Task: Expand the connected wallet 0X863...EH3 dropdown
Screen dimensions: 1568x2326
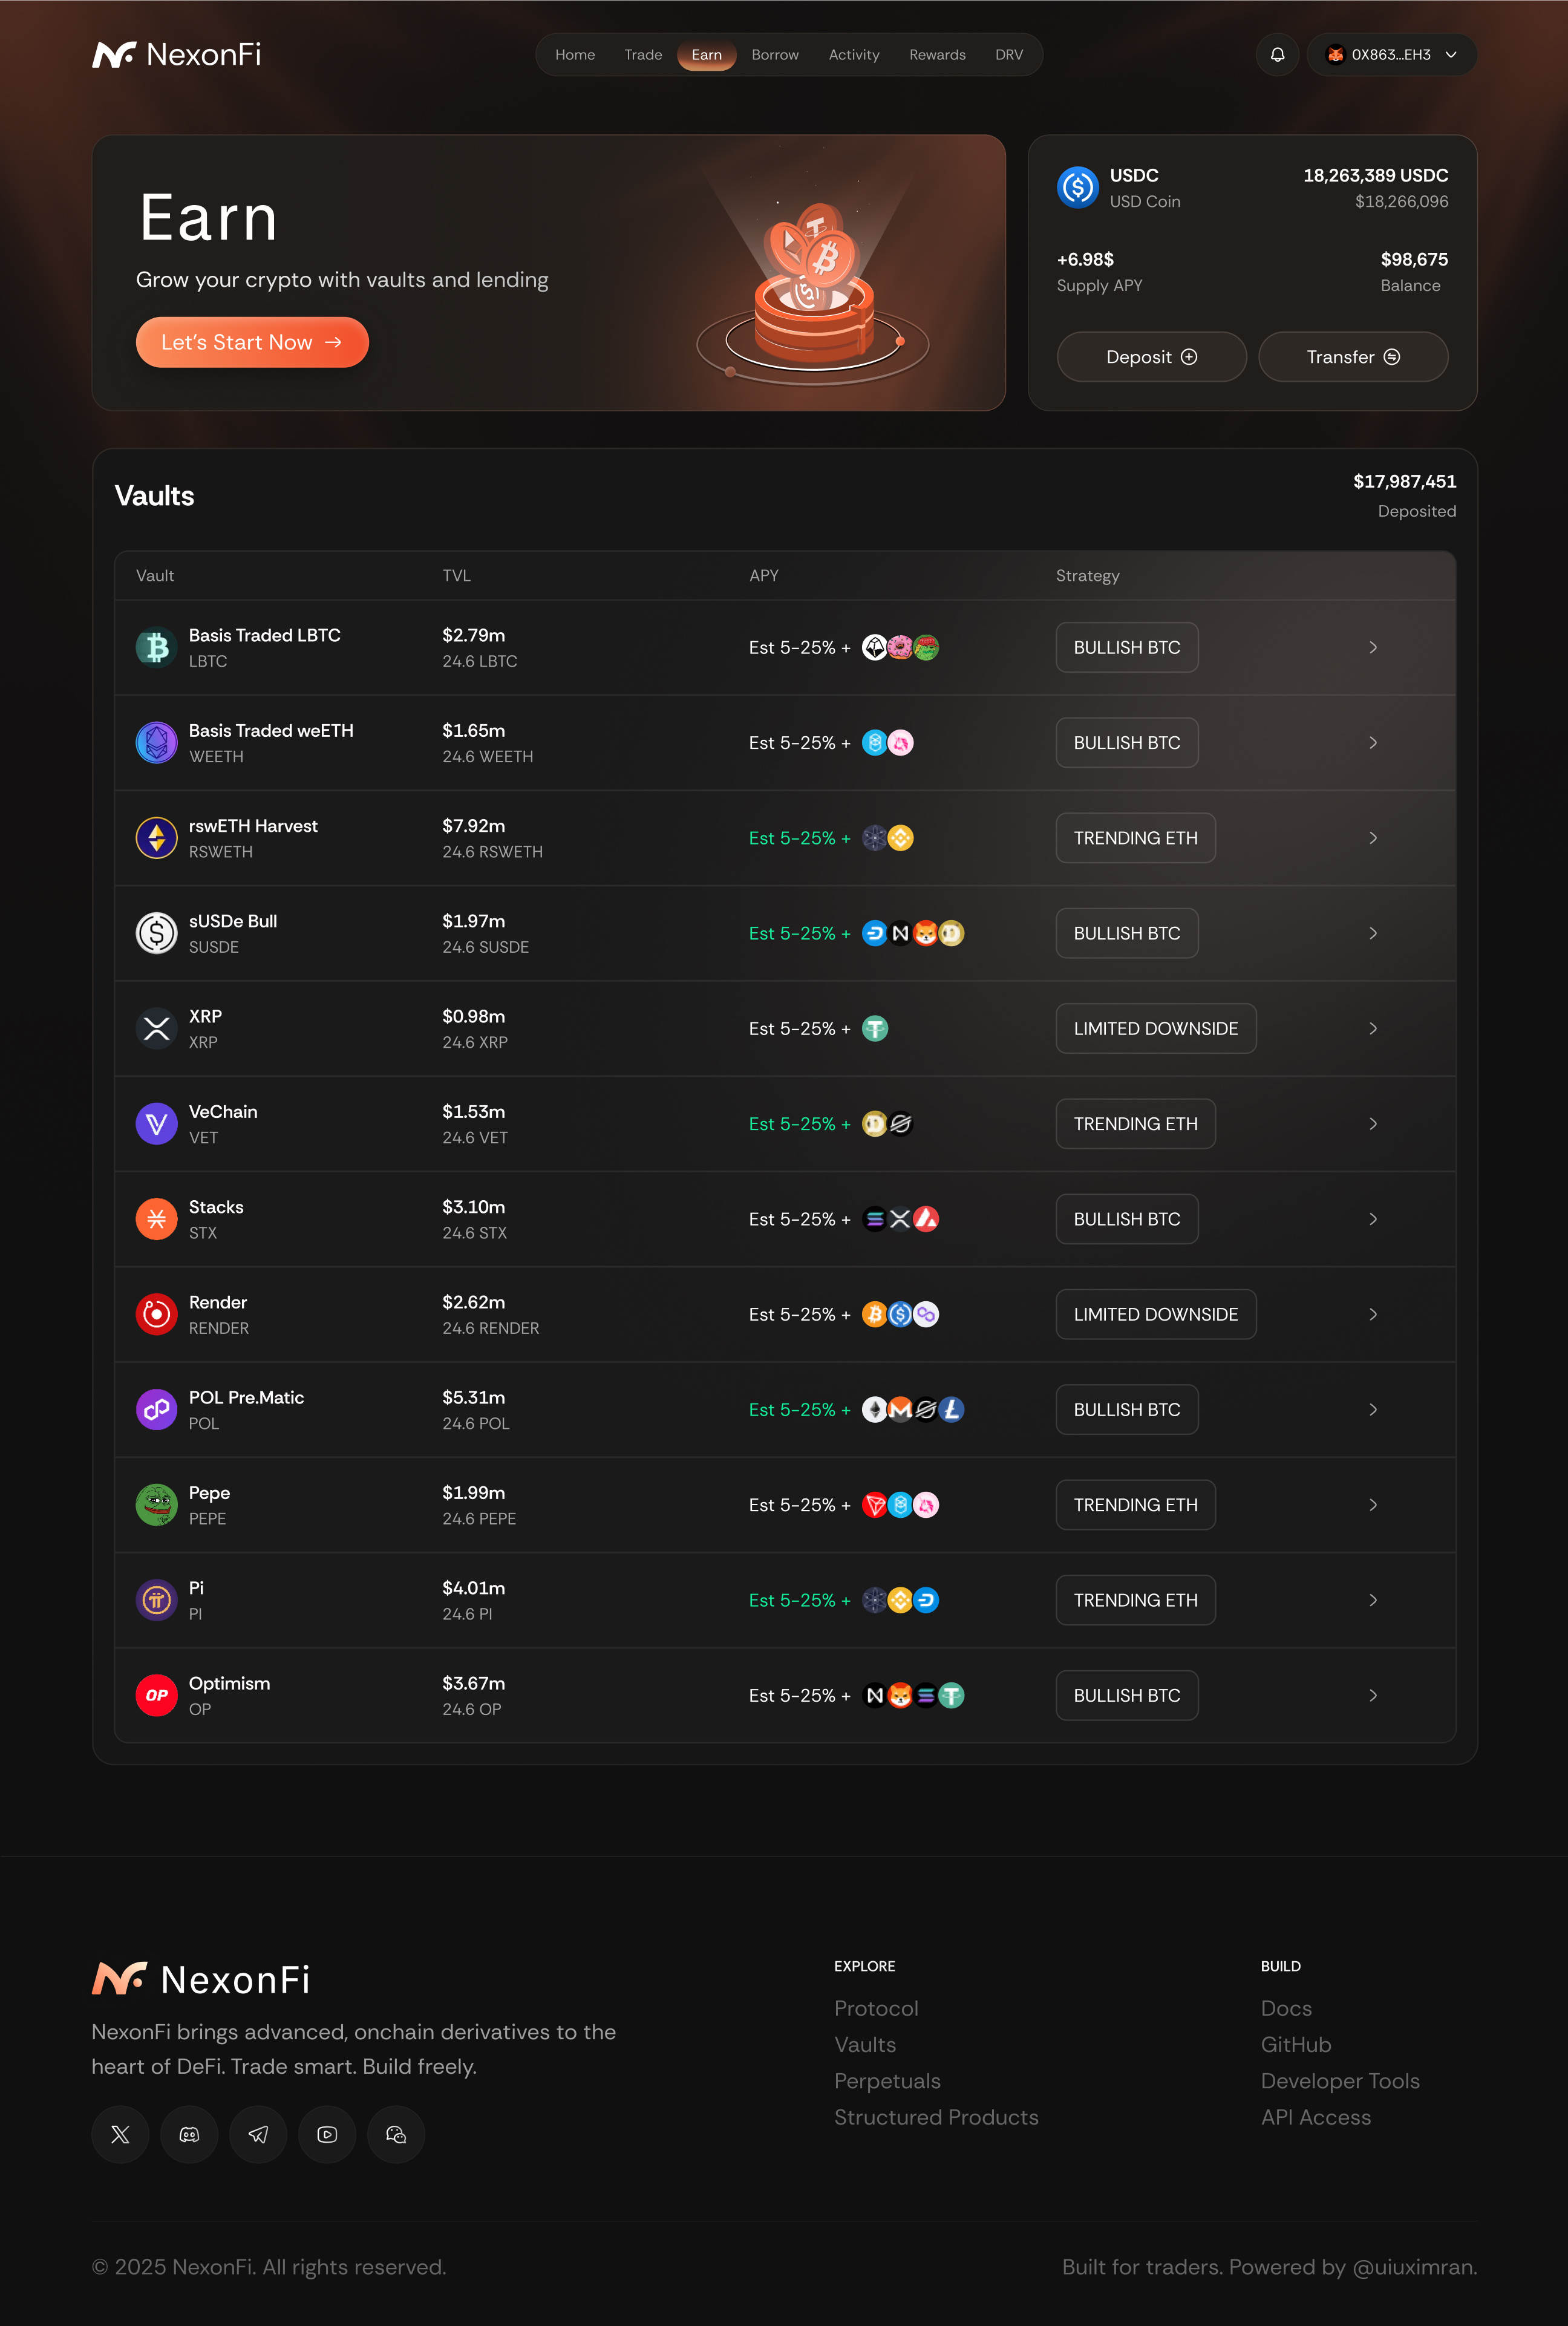Action: (1450, 55)
